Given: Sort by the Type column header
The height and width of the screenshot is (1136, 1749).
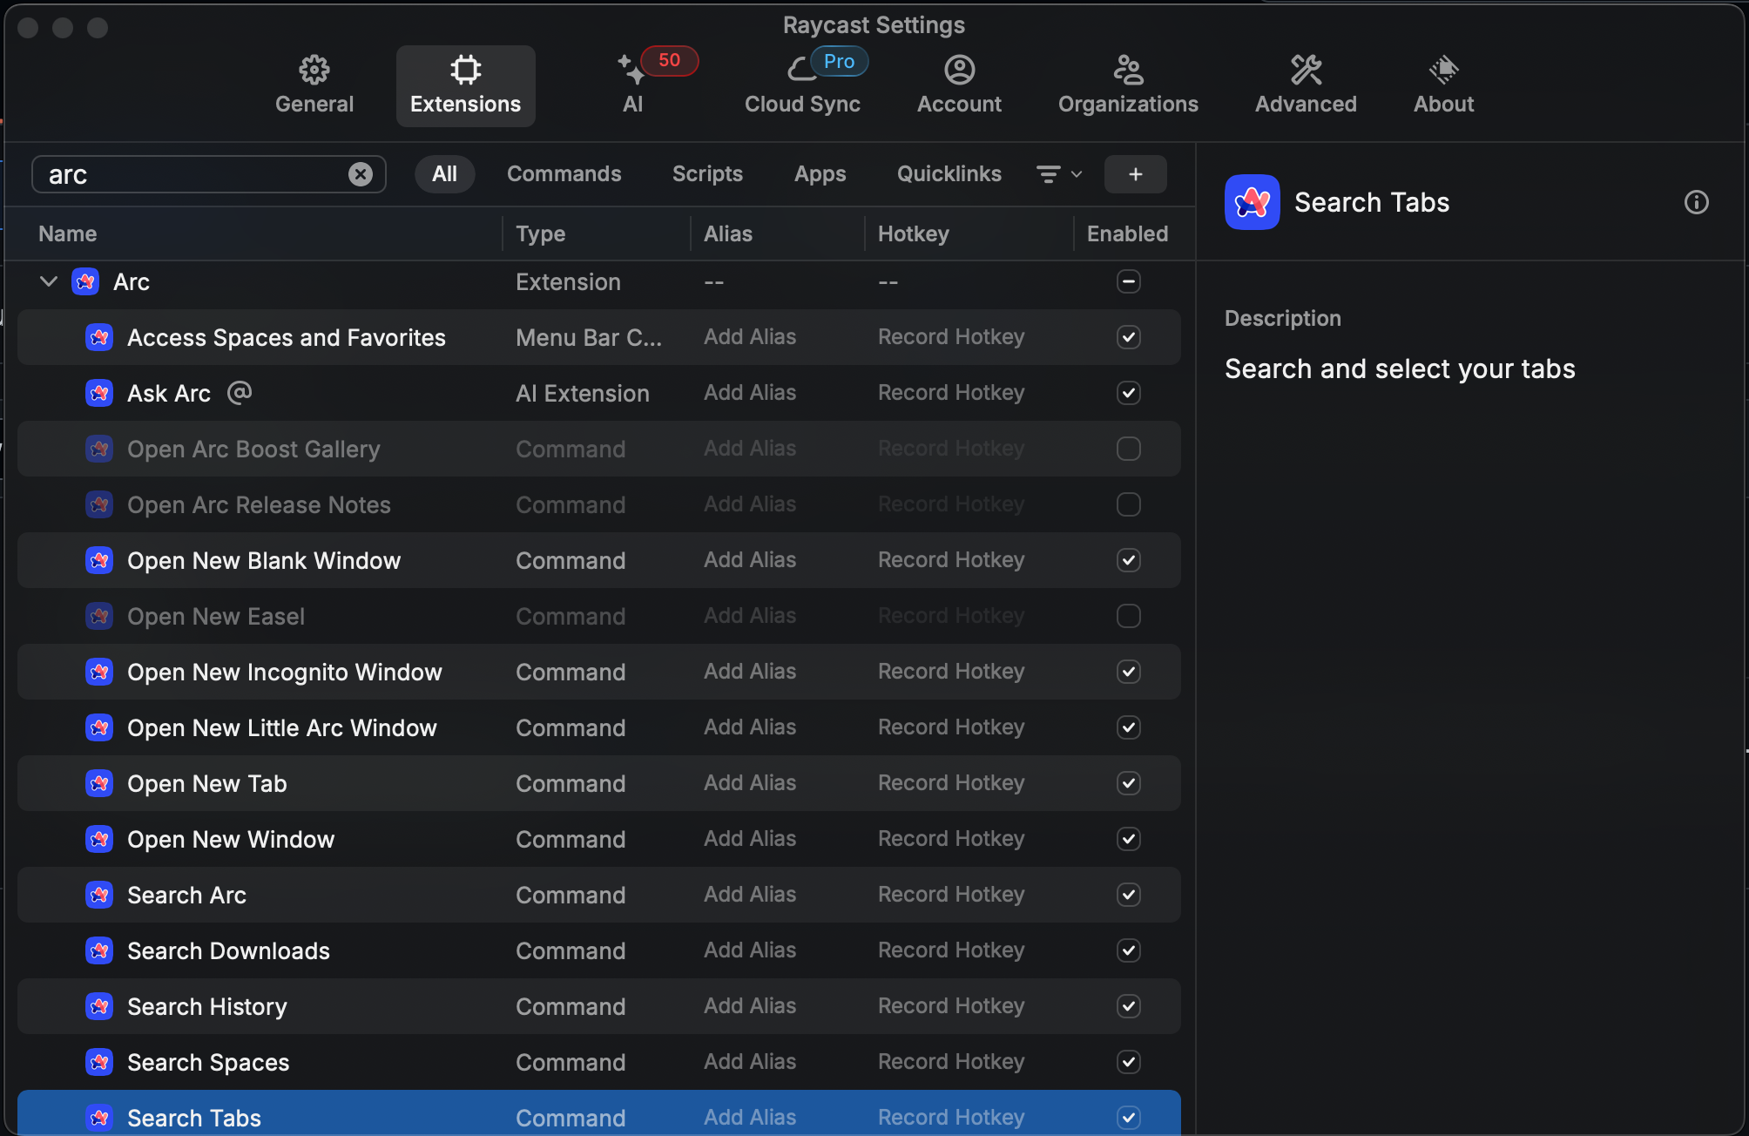Looking at the screenshot, I should [x=540, y=233].
